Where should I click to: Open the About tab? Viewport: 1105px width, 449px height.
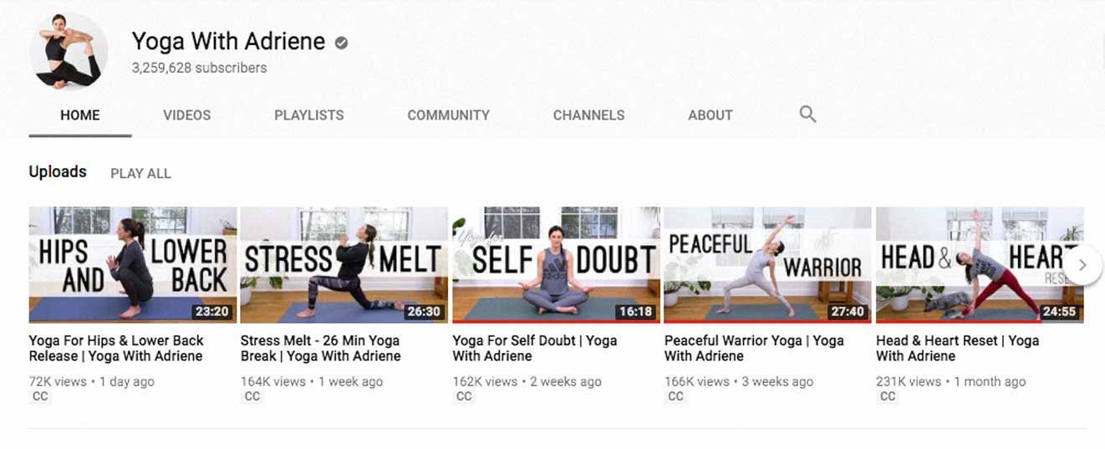pyautogui.click(x=710, y=115)
